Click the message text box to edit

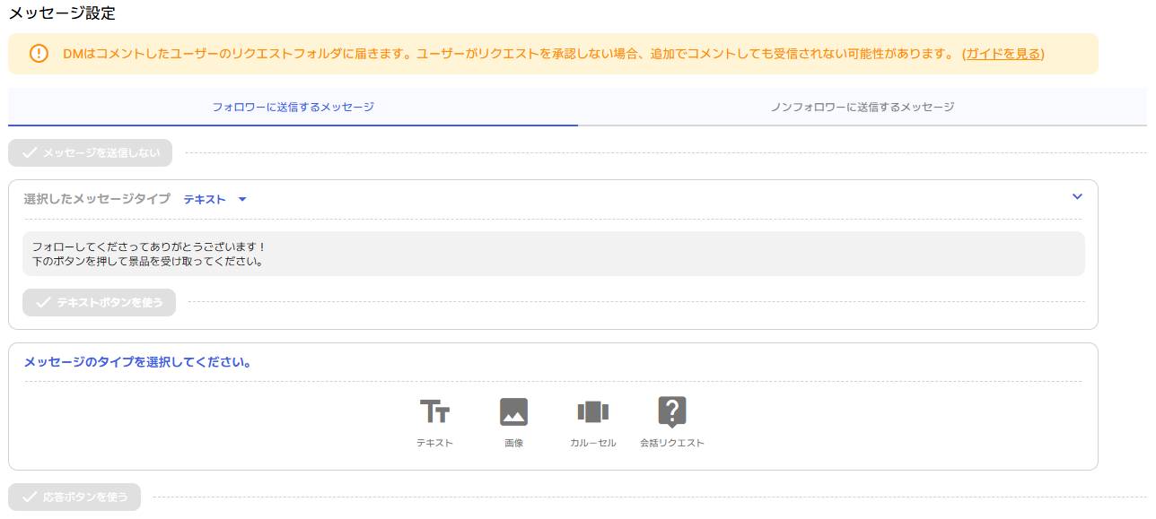point(553,254)
